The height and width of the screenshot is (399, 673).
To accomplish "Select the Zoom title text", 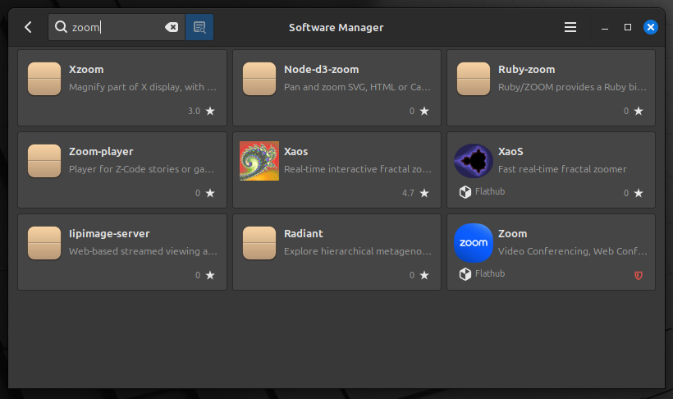I will click(512, 234).
